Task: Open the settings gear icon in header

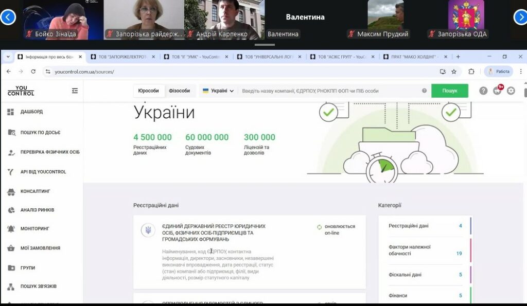Action: [511, 91]
